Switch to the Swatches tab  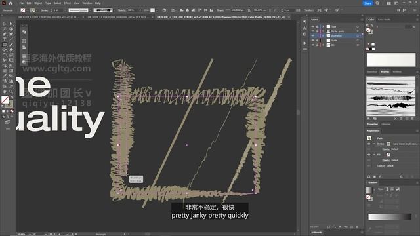pyautogui.click(x=372, y=71)
